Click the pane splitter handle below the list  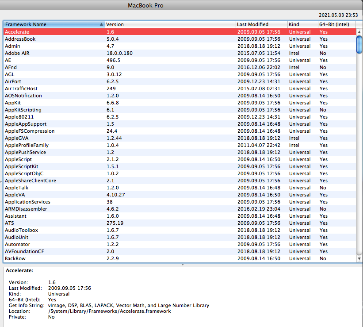(183, 265)
